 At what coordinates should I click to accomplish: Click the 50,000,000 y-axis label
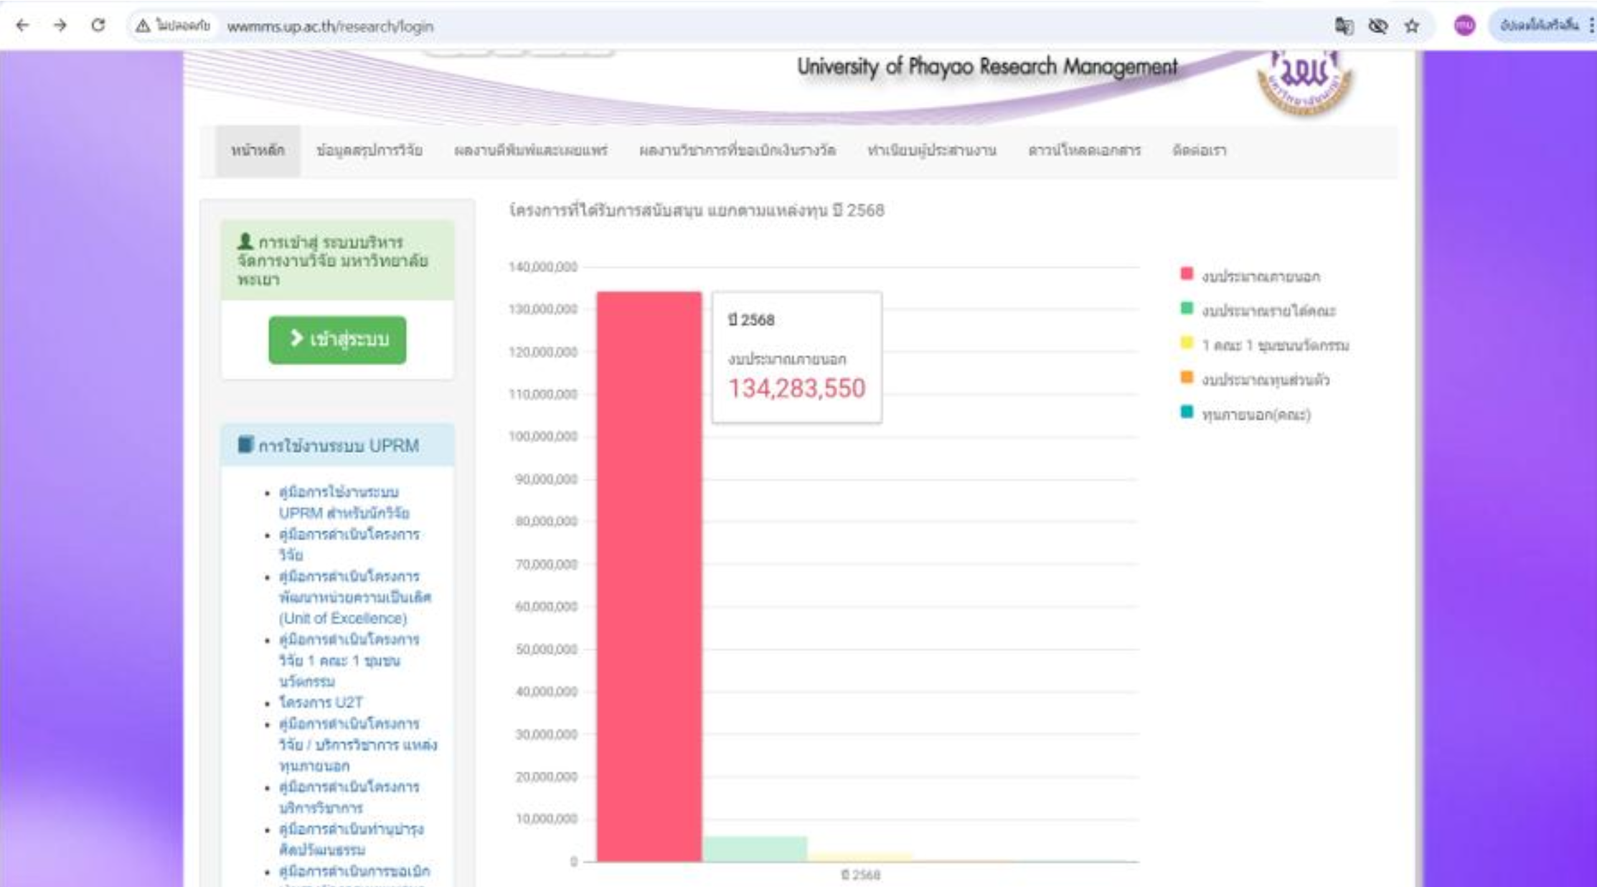(x=546, y=649)
